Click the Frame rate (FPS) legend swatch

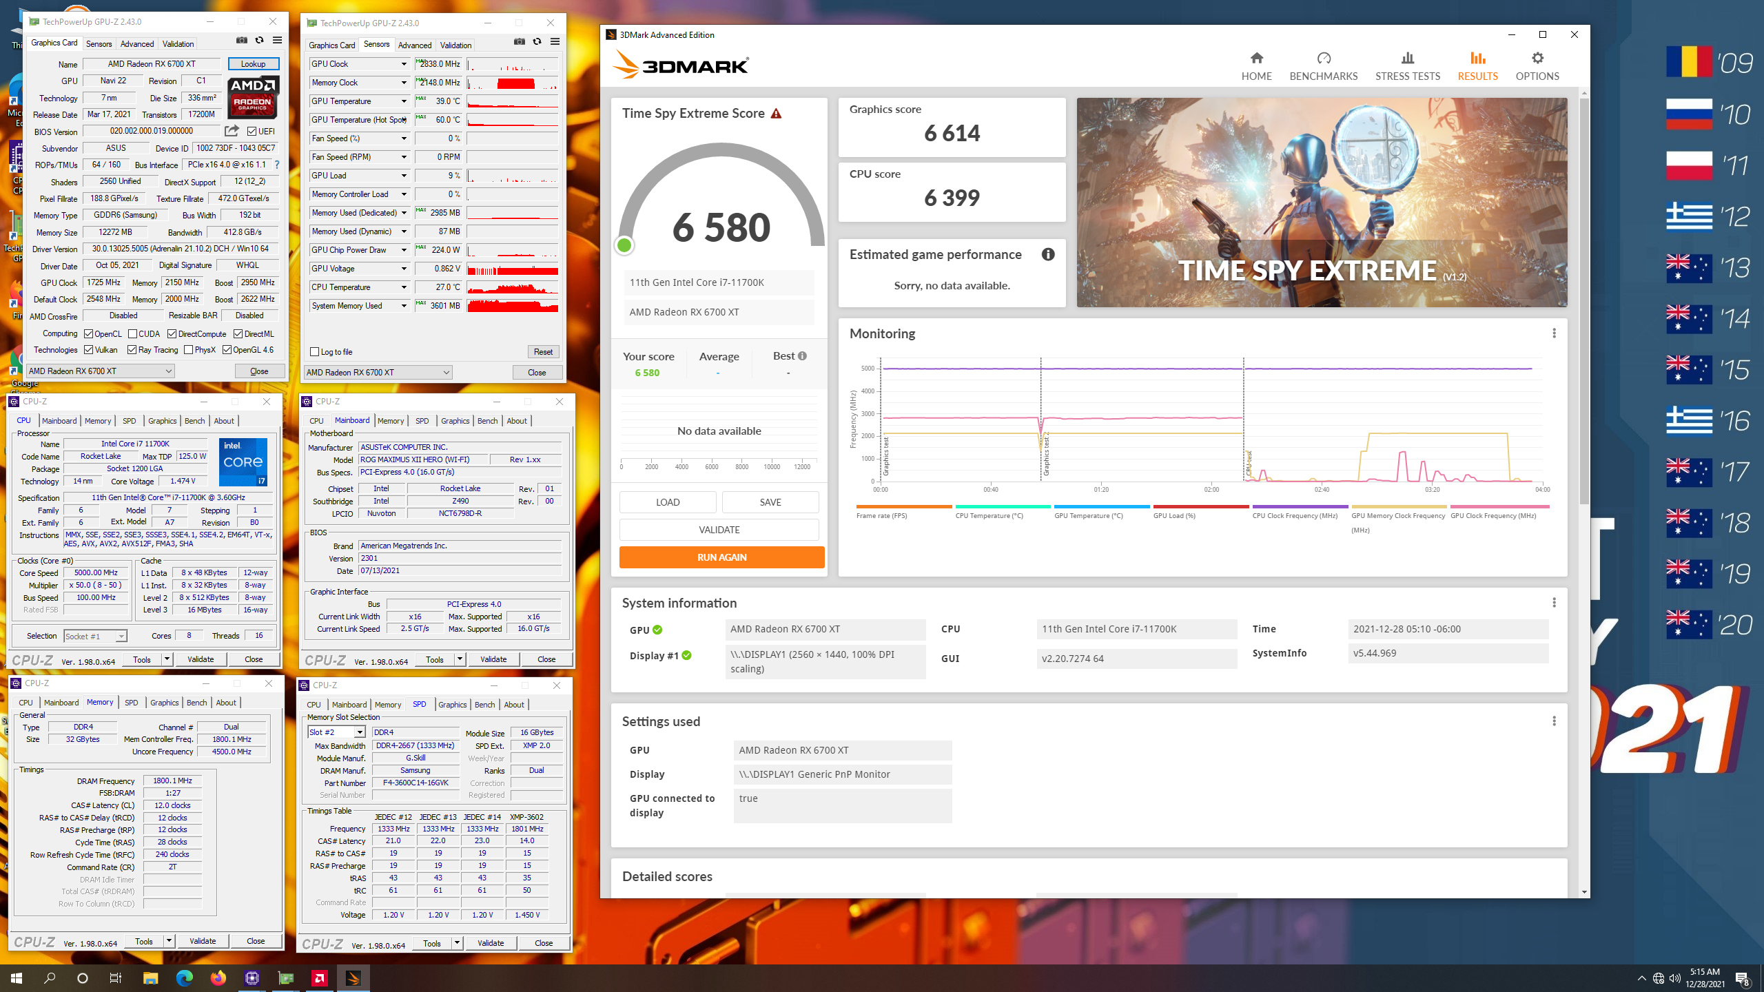pos(903,506)
